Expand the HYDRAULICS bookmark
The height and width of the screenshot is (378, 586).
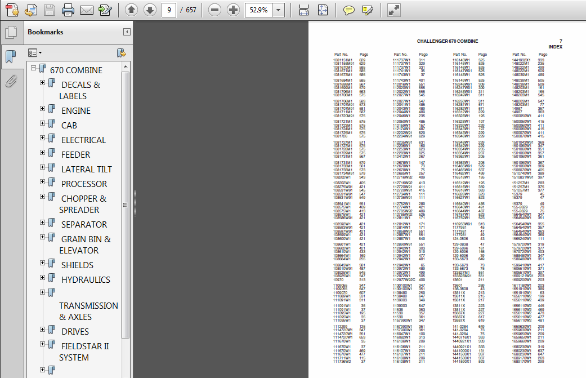(43, 277)
